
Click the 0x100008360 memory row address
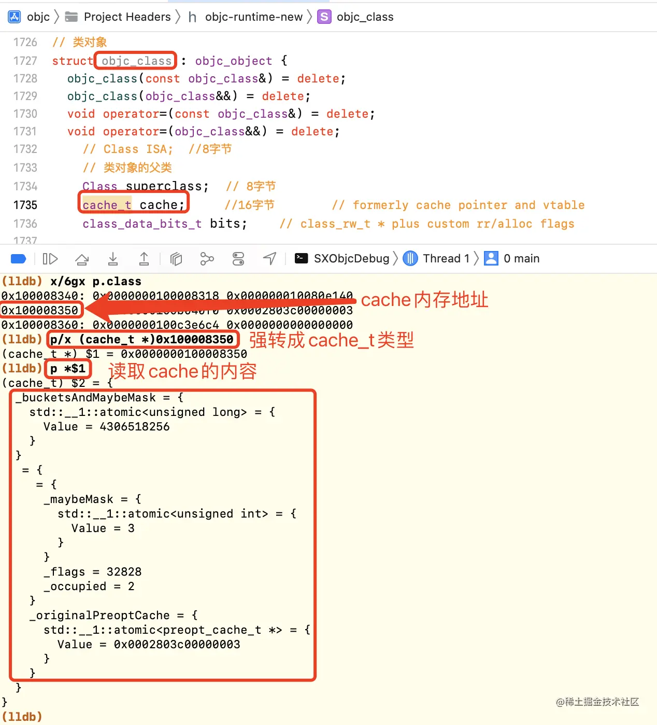pos(40,325)
